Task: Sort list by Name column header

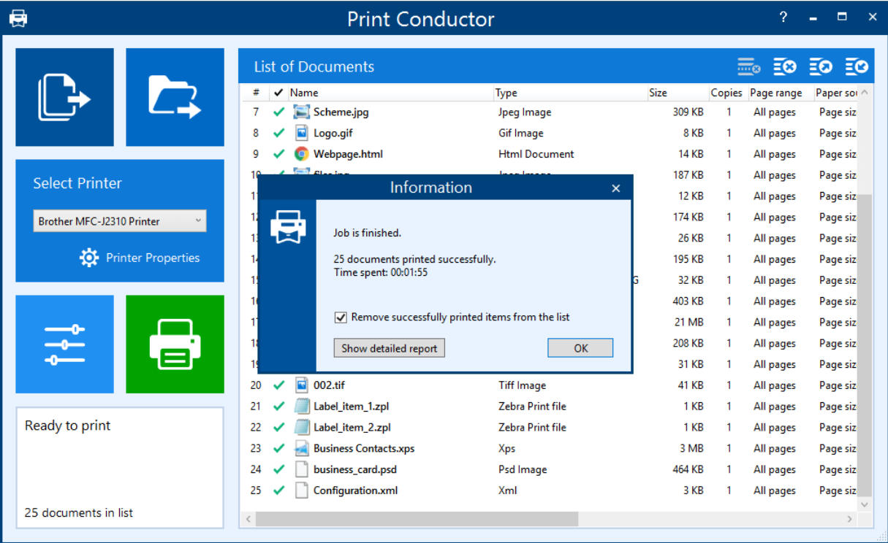Action: 304,93
